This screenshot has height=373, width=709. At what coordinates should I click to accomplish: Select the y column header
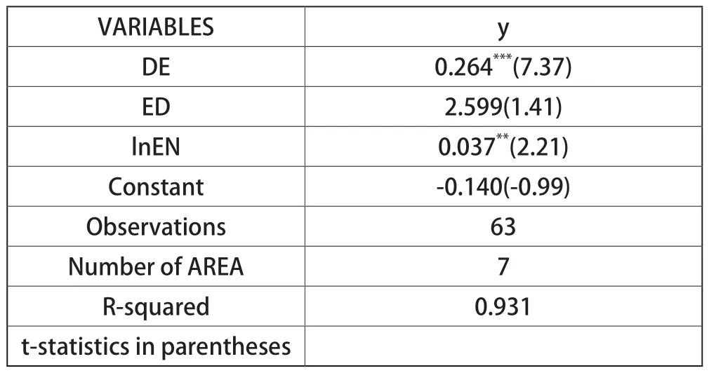[503, 27]
